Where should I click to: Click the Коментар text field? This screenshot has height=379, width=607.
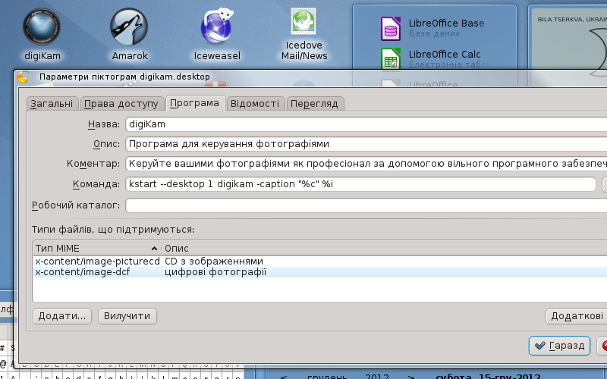click(366, 164)
